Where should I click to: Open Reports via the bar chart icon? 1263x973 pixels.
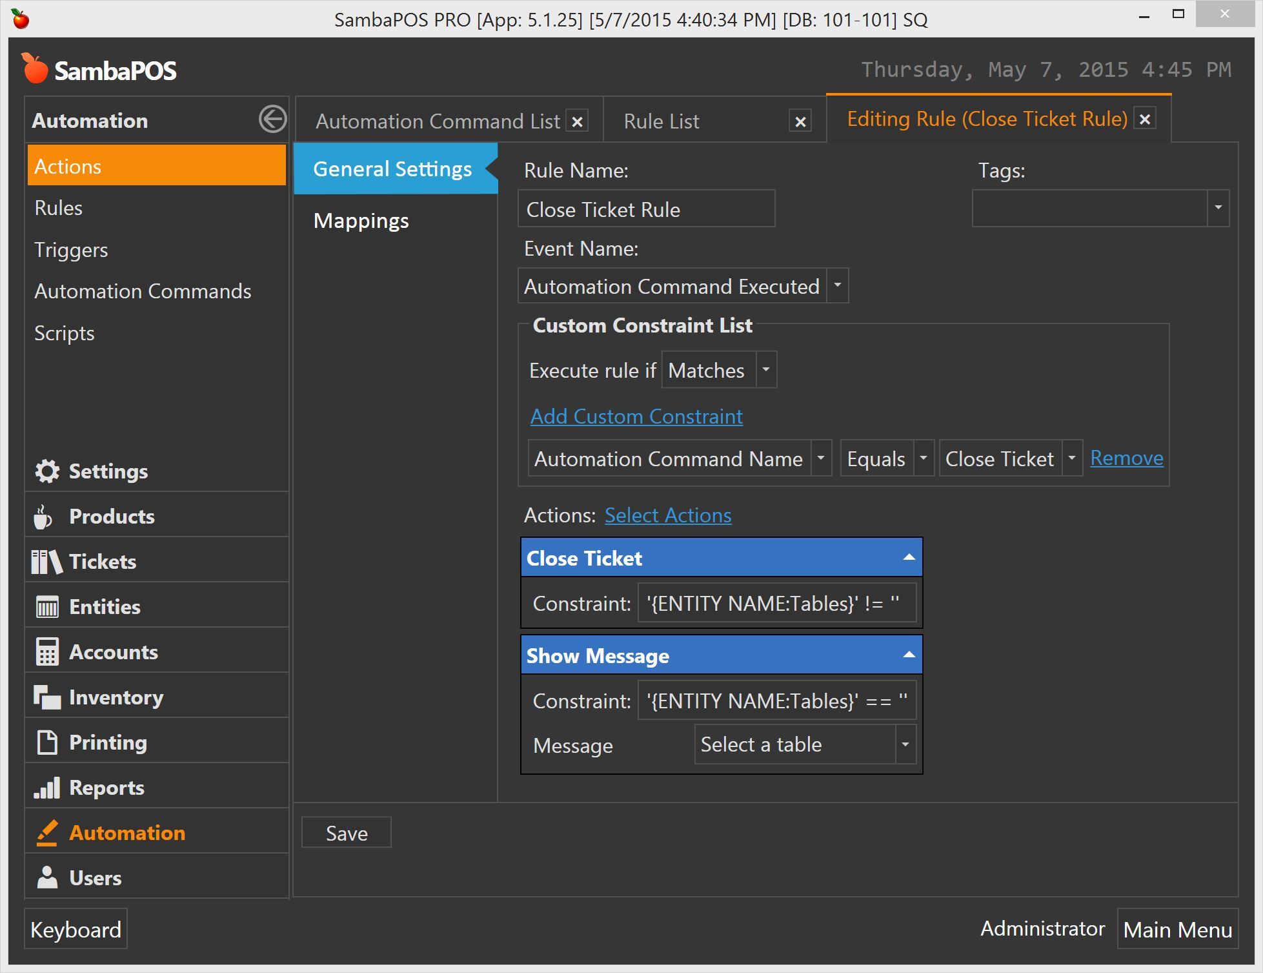[47, 788]
